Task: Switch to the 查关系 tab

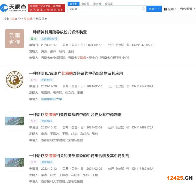Action: [109, 4]
